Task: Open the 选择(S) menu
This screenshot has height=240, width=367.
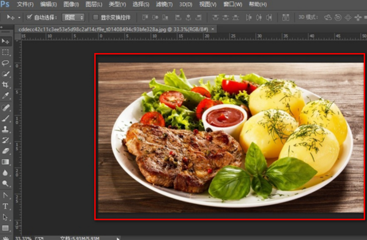Action: click(x=141, y=4)
